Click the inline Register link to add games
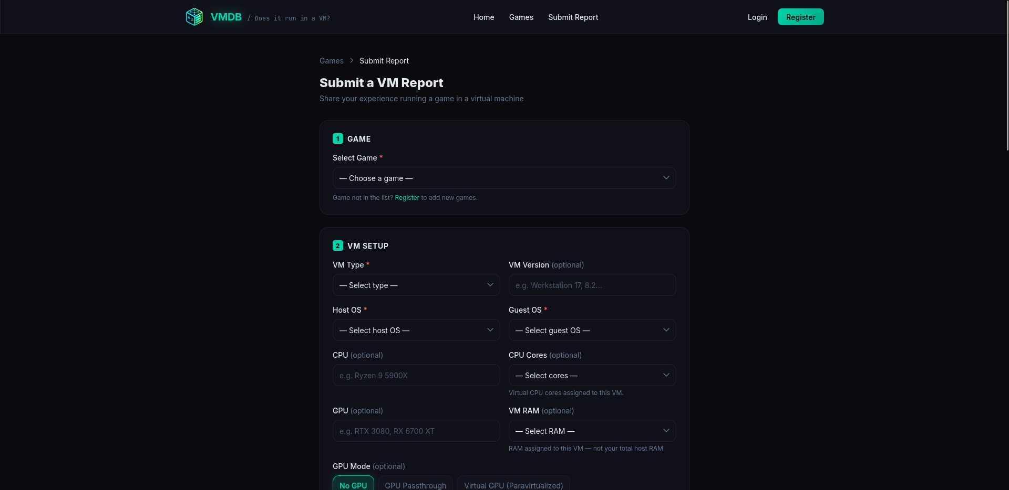The height and width of the screenshot is (490, 1009). pos(407,198)
